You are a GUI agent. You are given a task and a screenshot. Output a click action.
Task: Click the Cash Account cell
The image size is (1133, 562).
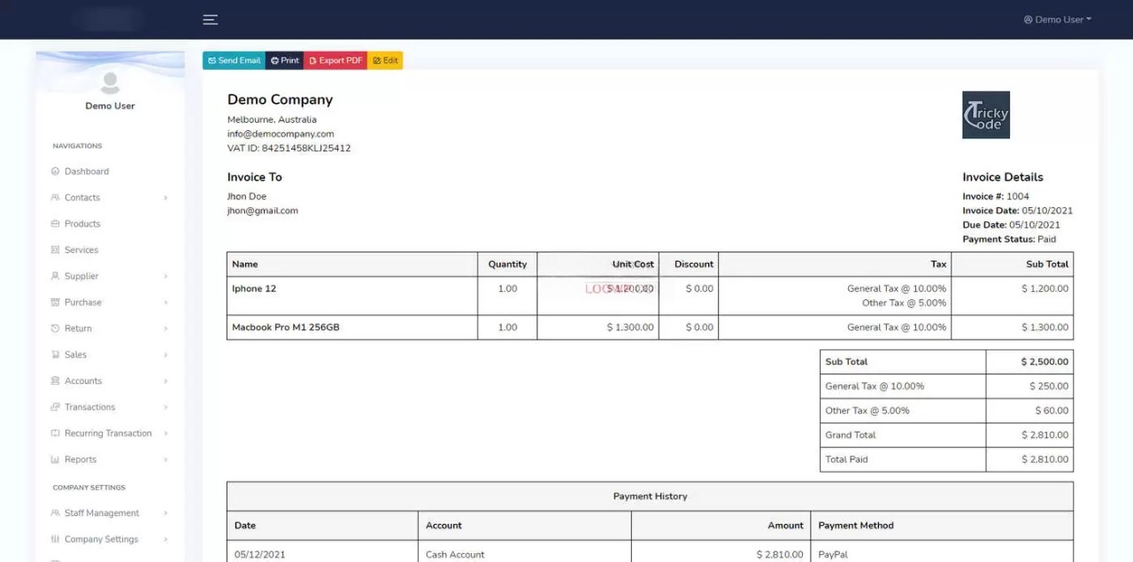pyautogui.click(x=525, y=552)
